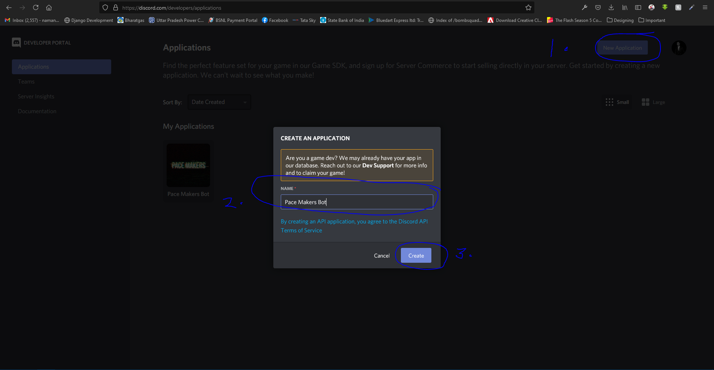Open the Facebook bookmark

(275, 20)
